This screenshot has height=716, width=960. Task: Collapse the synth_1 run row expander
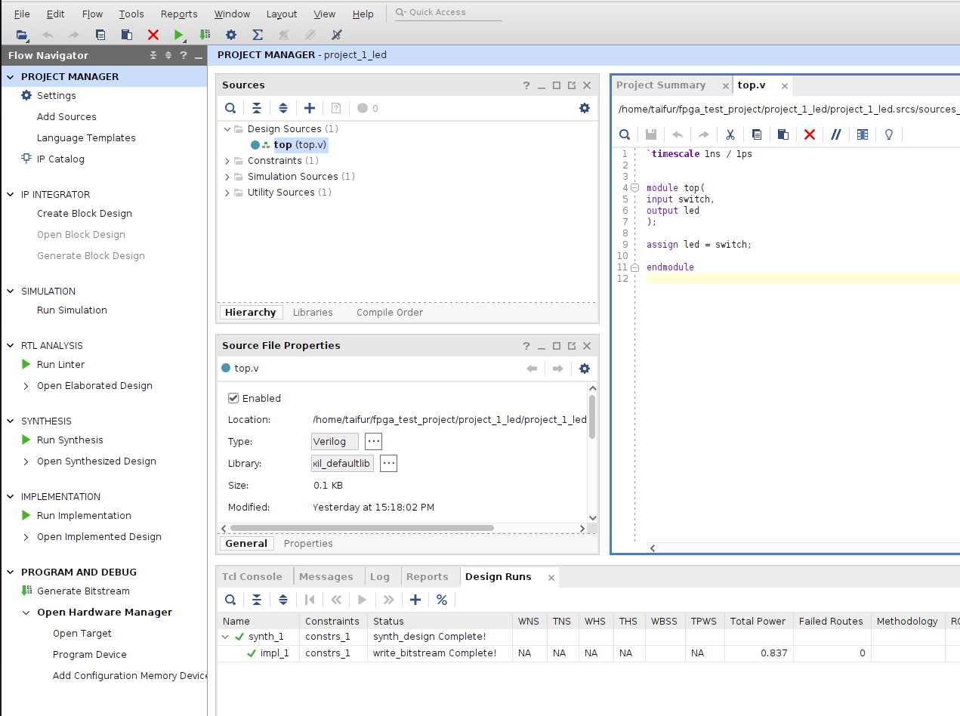[x=225, y=637]
